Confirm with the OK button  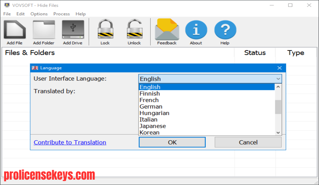tap(172, 142)
